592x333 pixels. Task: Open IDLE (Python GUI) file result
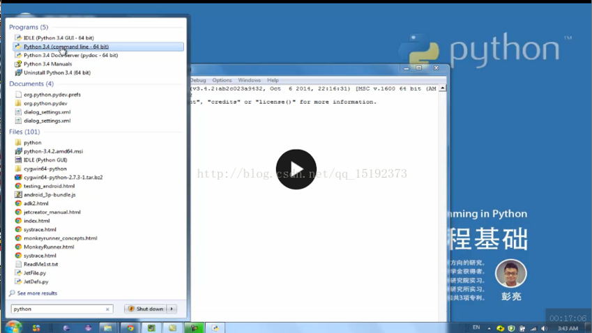click(45, 160)
